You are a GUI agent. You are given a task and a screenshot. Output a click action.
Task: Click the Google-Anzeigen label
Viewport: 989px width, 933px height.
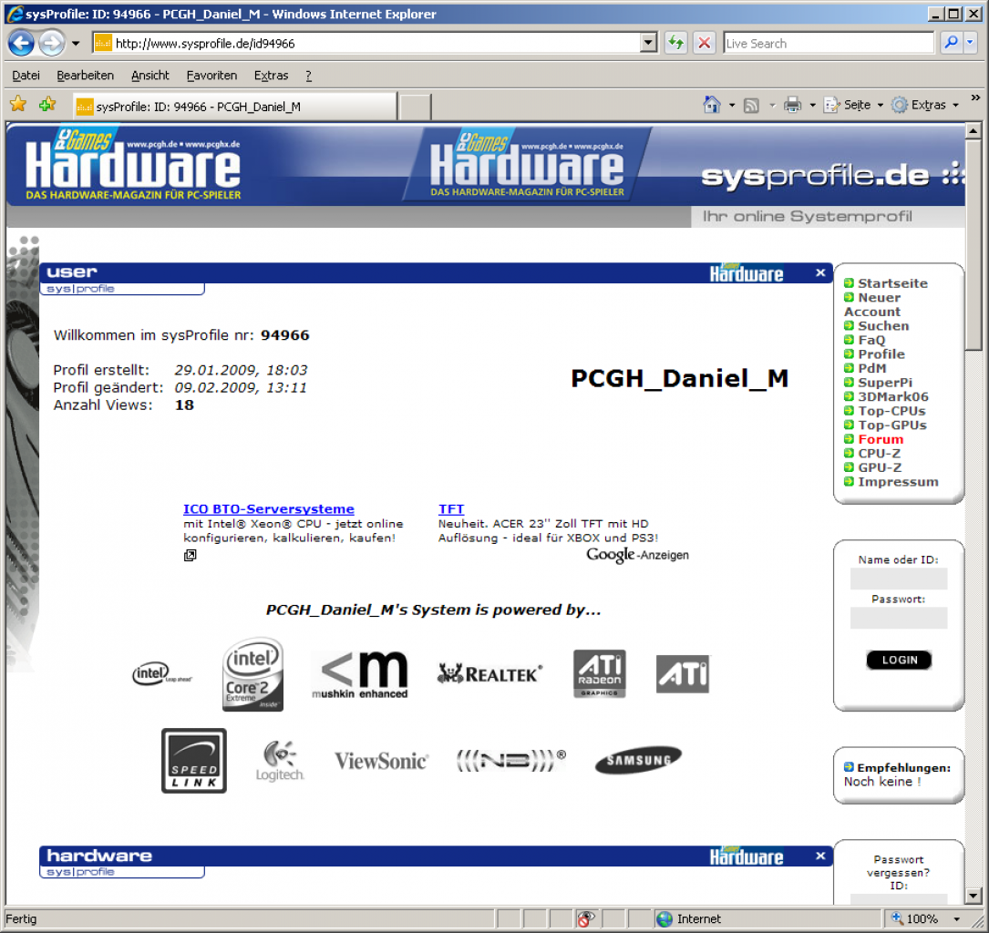[637, 555]
